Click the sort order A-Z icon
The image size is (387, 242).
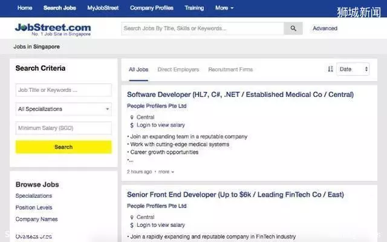330,69
